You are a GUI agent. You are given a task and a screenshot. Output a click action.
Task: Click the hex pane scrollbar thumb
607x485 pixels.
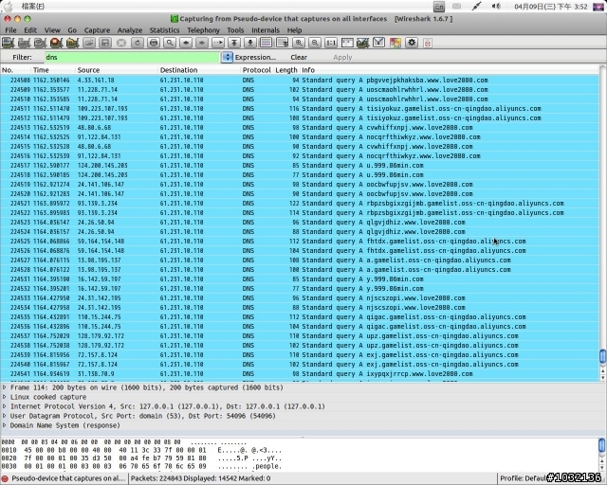tap(602, 446)
